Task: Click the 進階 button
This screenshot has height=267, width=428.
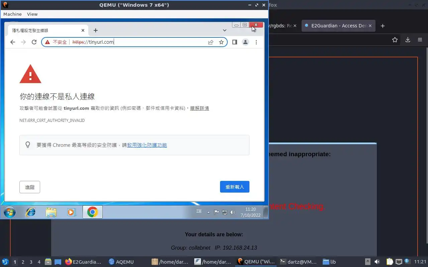Action: point(30,187)
